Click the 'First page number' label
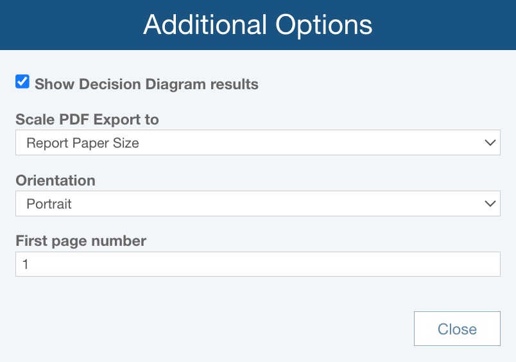Screen dimensions: 516x362 point(81,241)
